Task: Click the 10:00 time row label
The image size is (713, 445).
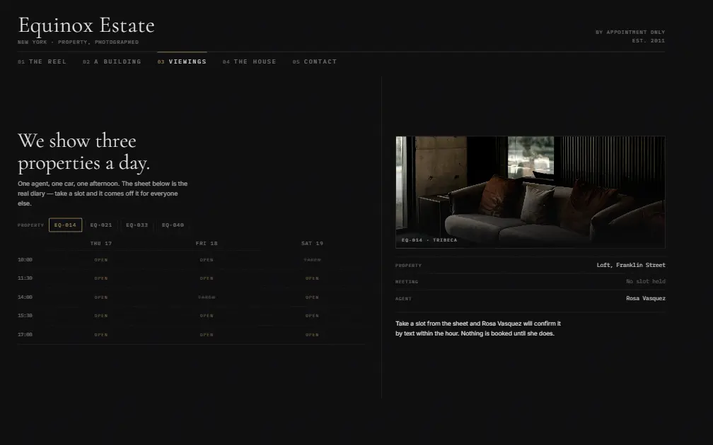Action: [x=25, y=260]
